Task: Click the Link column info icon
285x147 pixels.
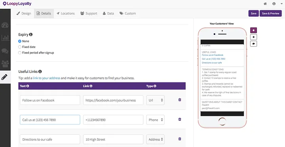Action: click(x=91, y=86)
